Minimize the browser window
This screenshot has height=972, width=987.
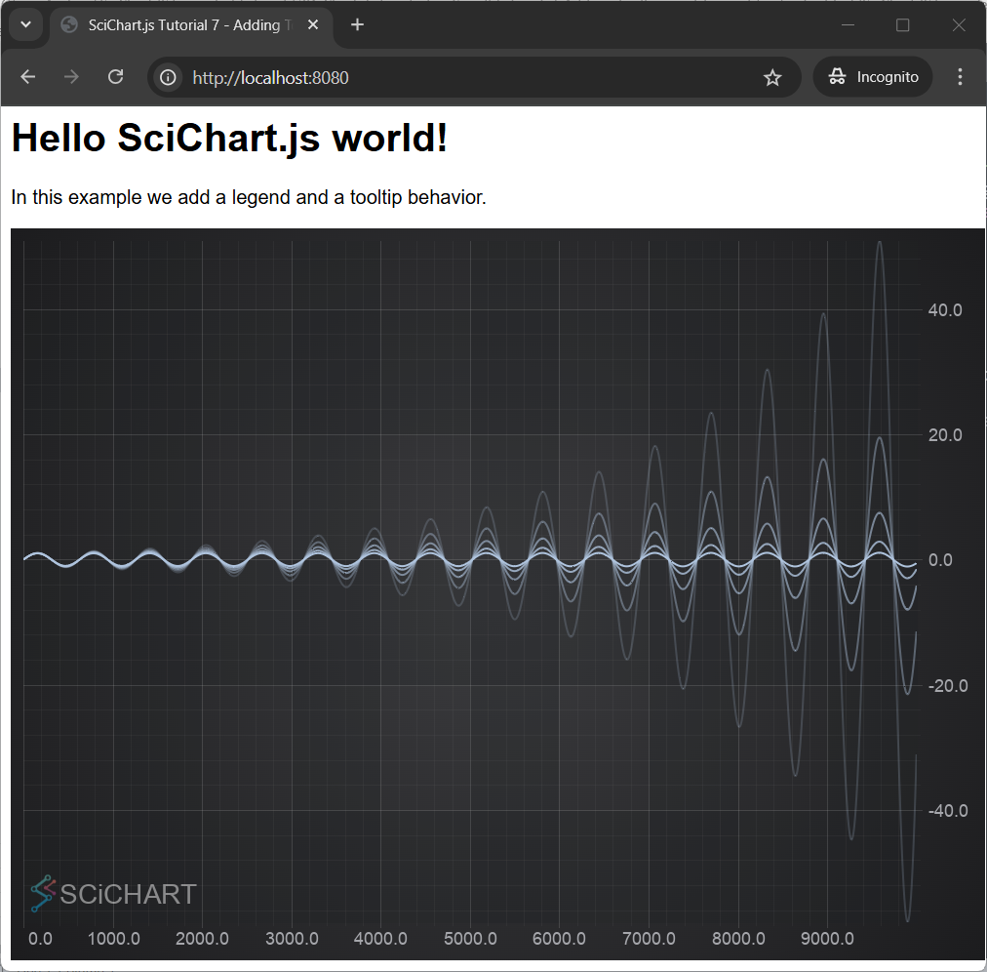[848, 25]
